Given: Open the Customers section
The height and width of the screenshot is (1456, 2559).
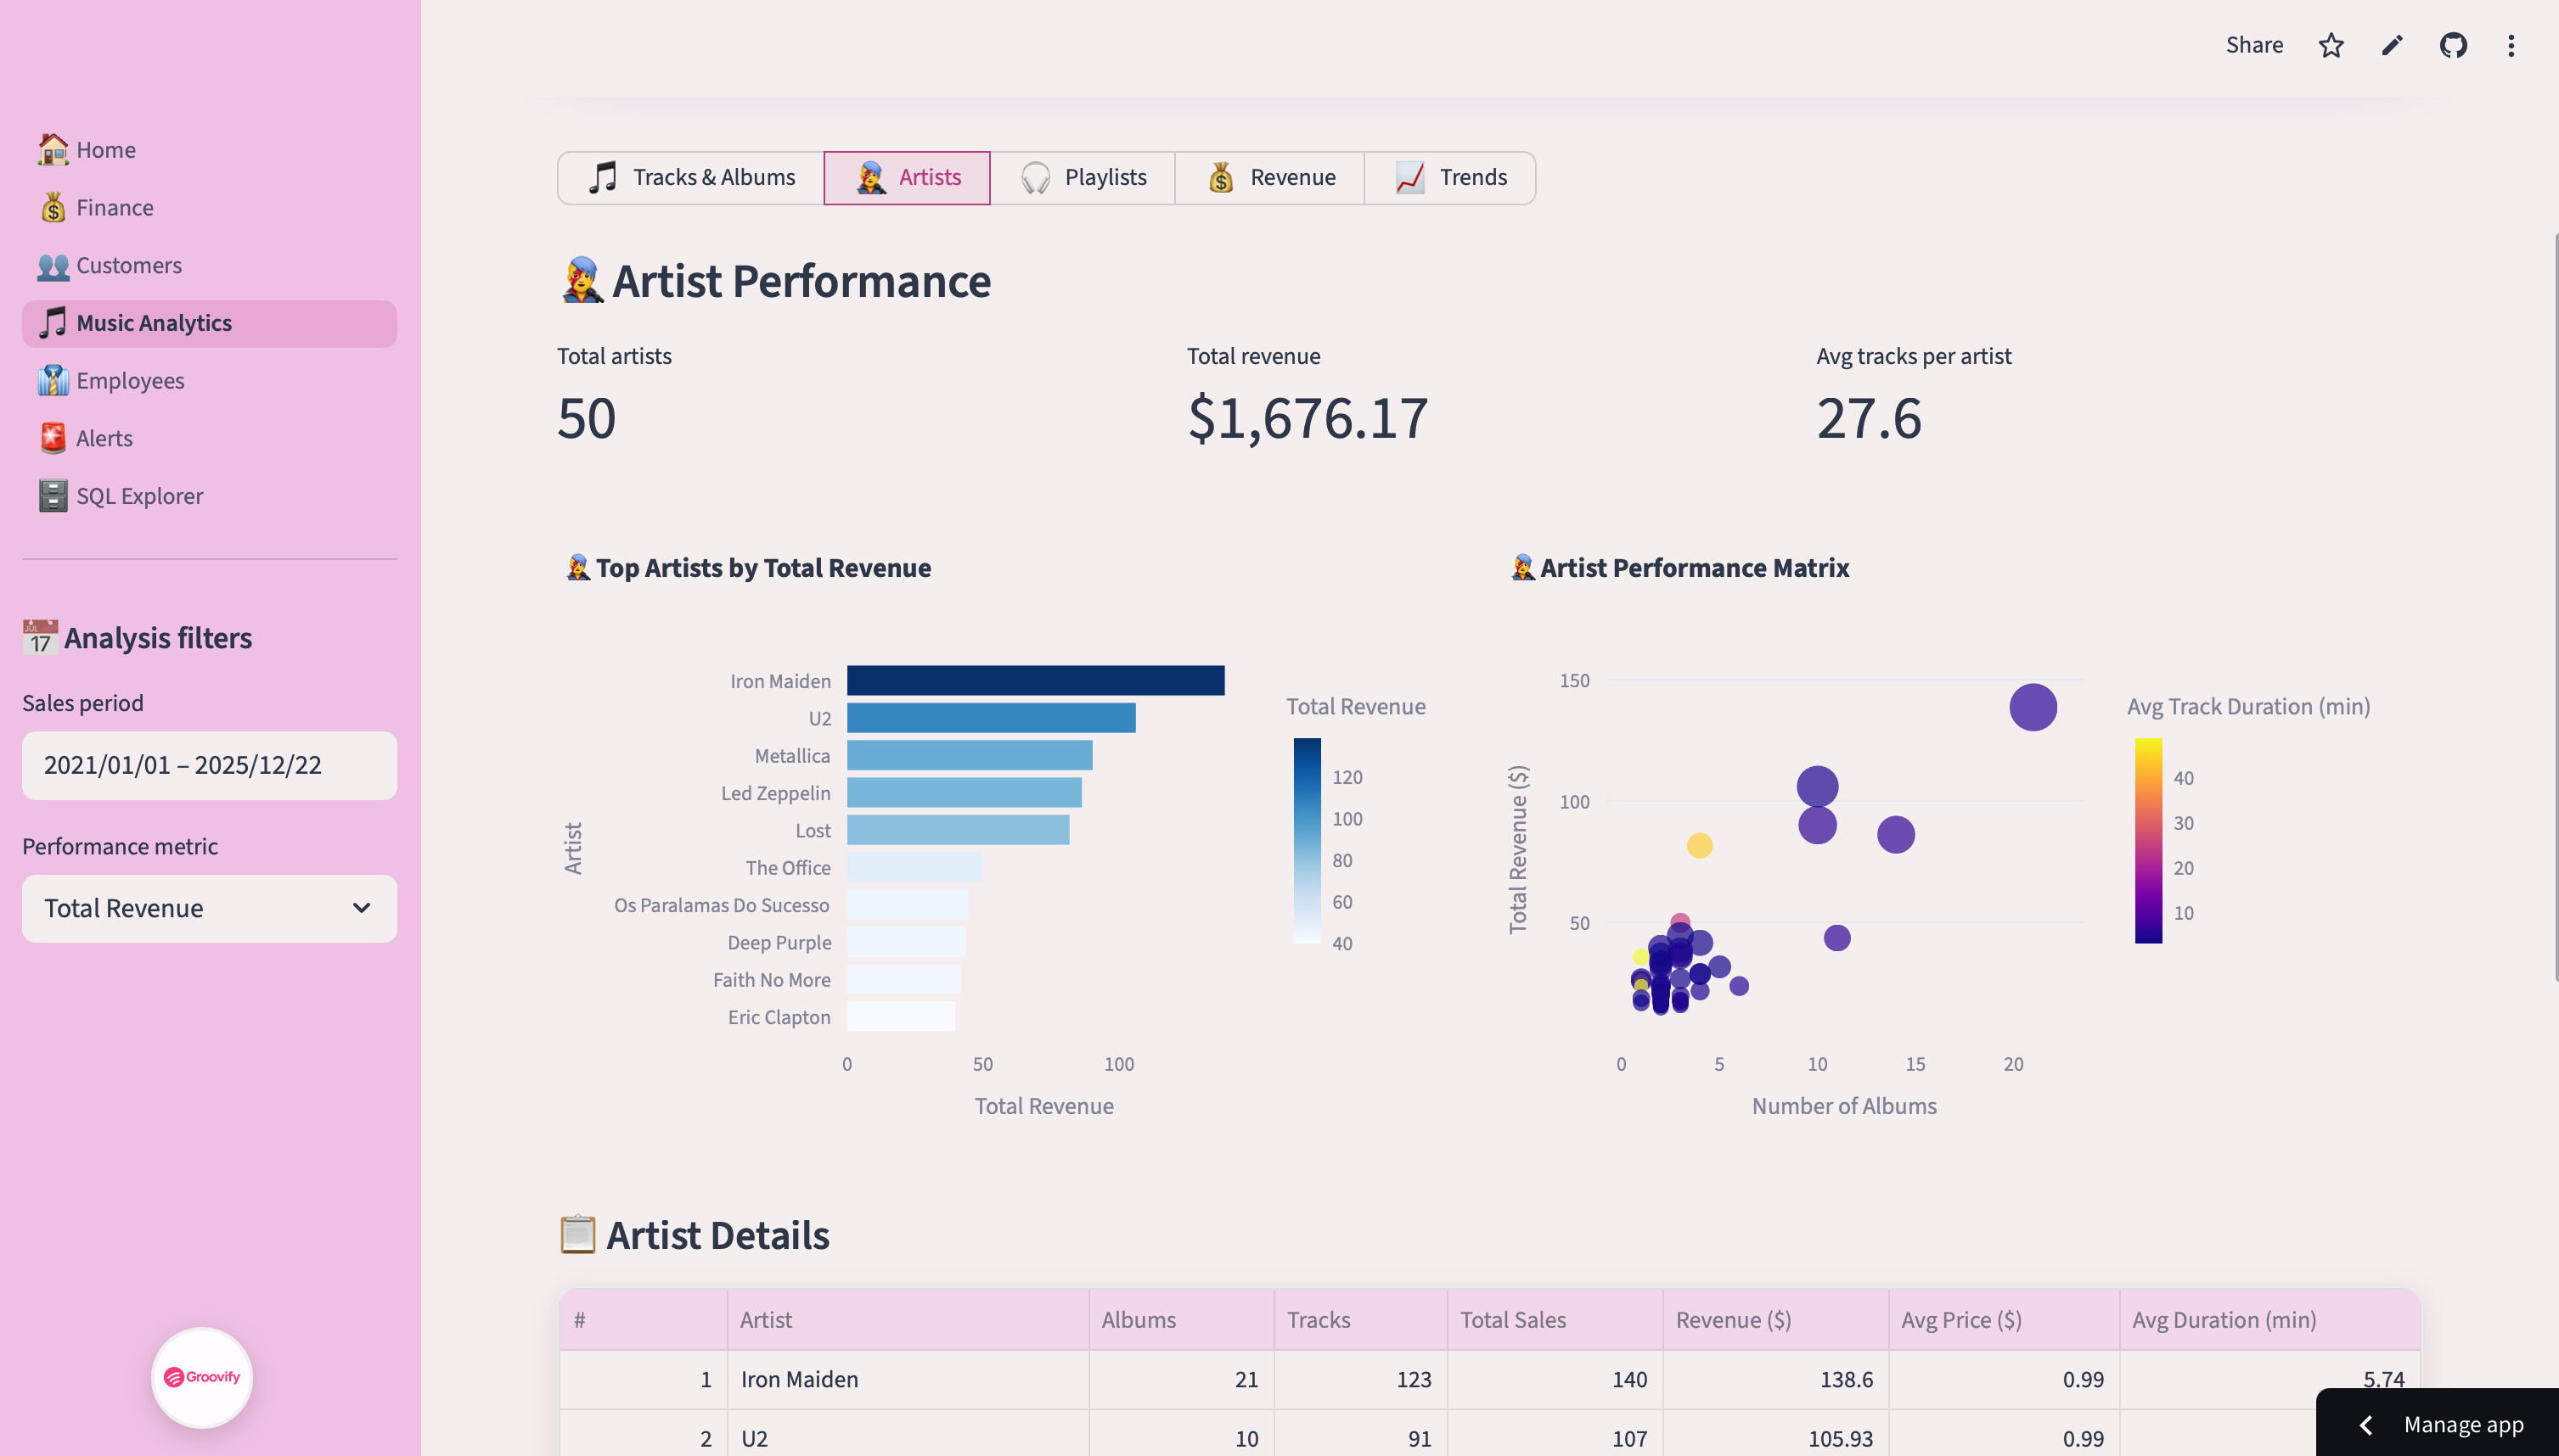Looking at the screenshot, I should pos(128,265).
